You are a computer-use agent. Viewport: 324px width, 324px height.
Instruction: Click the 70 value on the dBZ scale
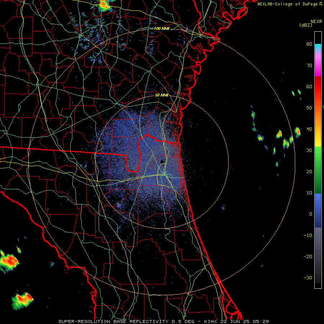tap(309, 65)
